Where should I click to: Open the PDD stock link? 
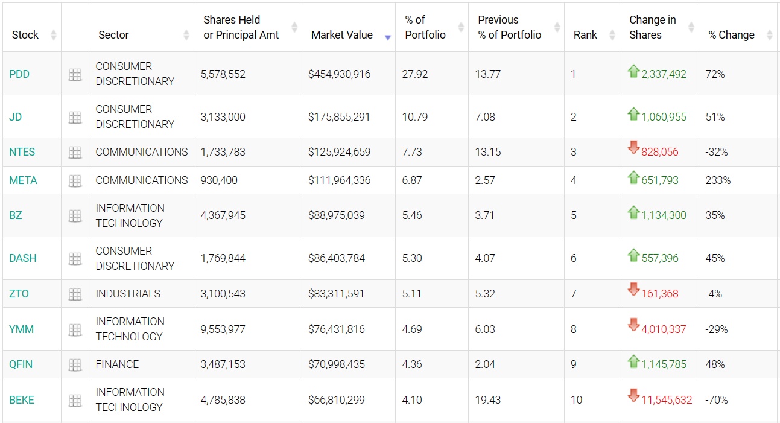19,74
